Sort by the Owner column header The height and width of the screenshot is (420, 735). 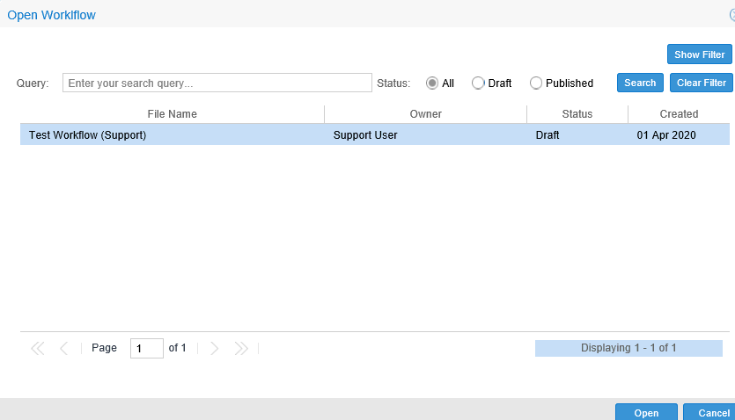(x=425, y=114)
